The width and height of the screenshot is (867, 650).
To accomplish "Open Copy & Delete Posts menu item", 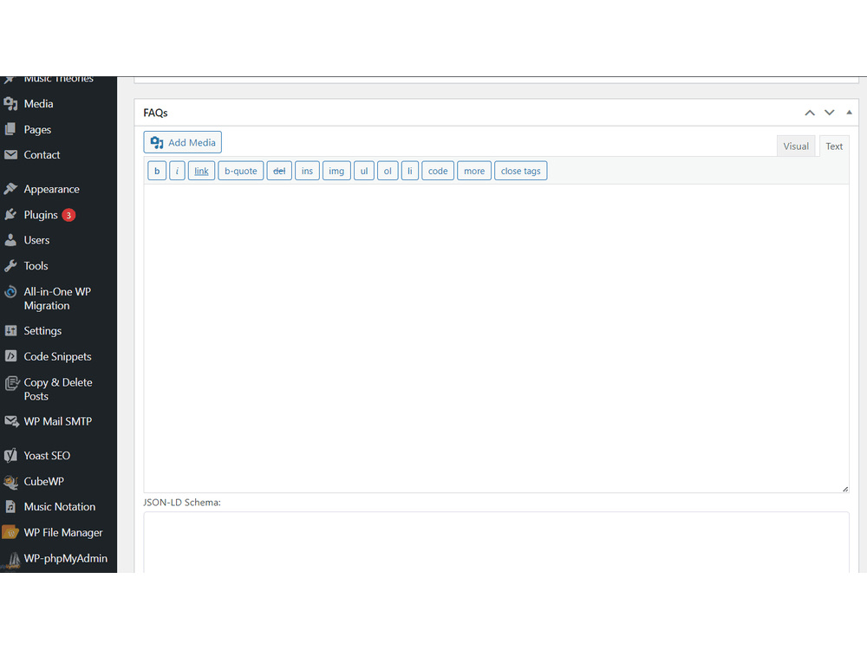I will (x=58, y=389).
